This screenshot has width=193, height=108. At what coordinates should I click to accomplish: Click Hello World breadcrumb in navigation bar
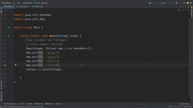pos(6,3)
